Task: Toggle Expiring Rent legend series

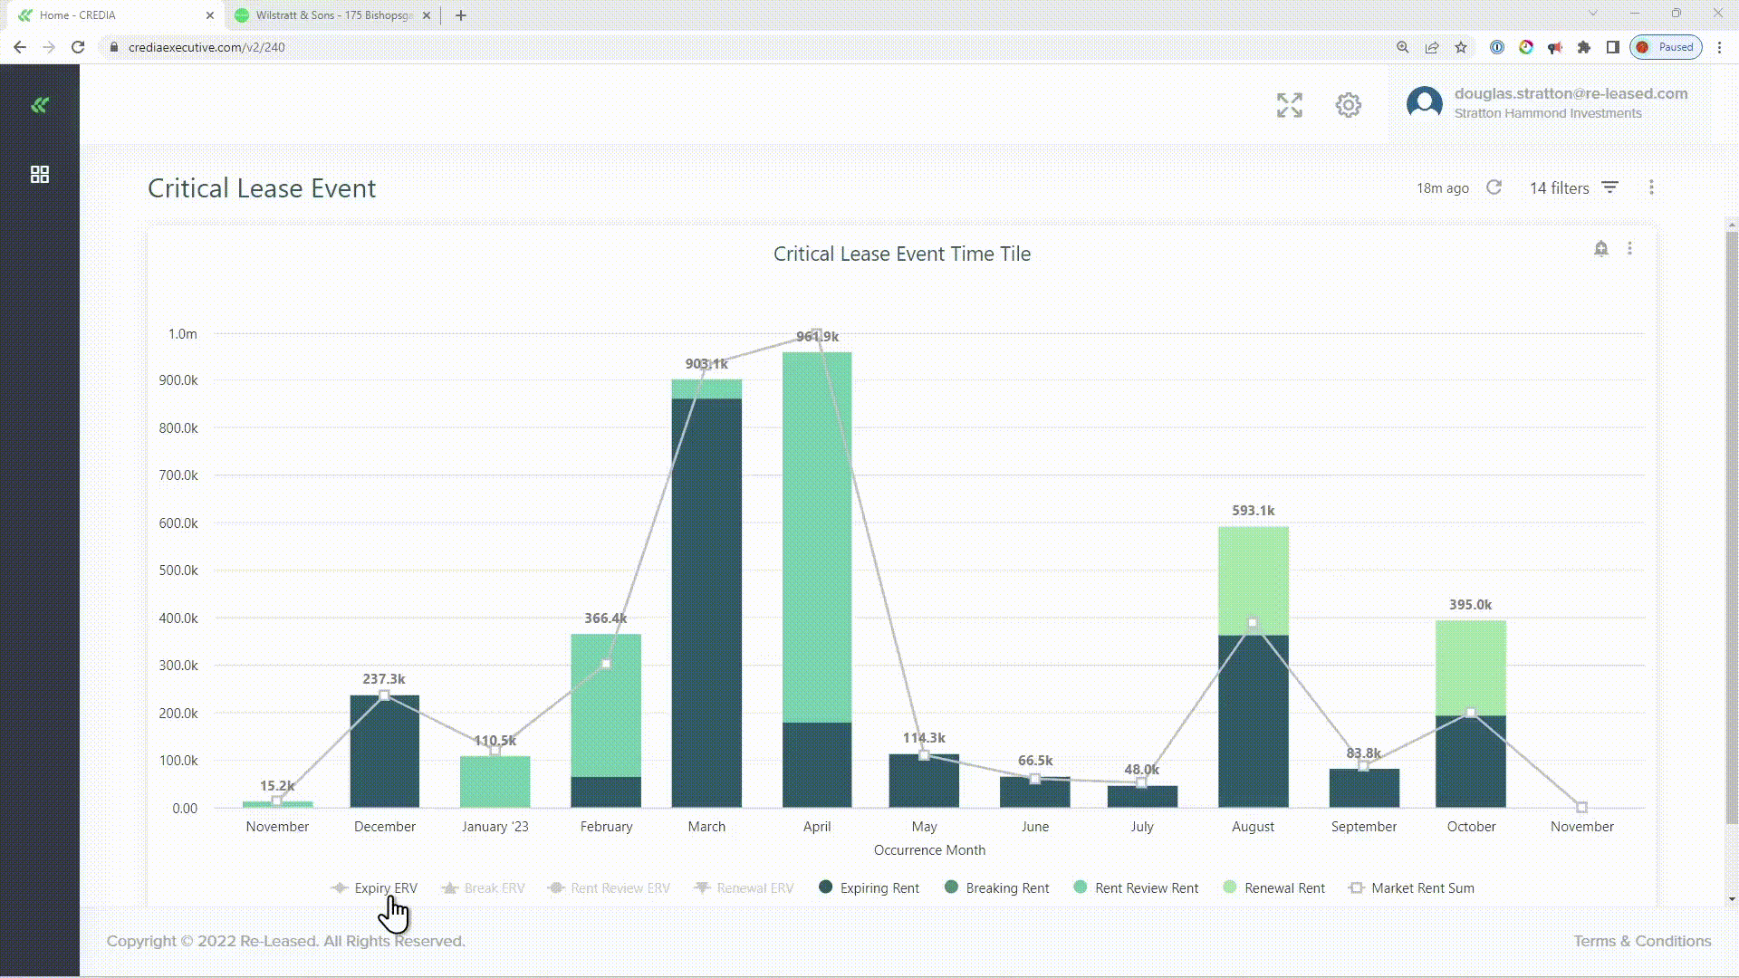Action: tap(869, 888)
